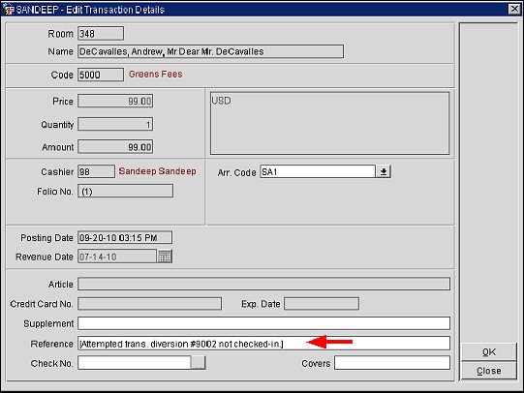Click the Credit Card No. field

[149, 304]
